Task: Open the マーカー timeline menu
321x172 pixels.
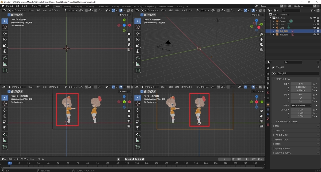Action: tap(42, 159)
